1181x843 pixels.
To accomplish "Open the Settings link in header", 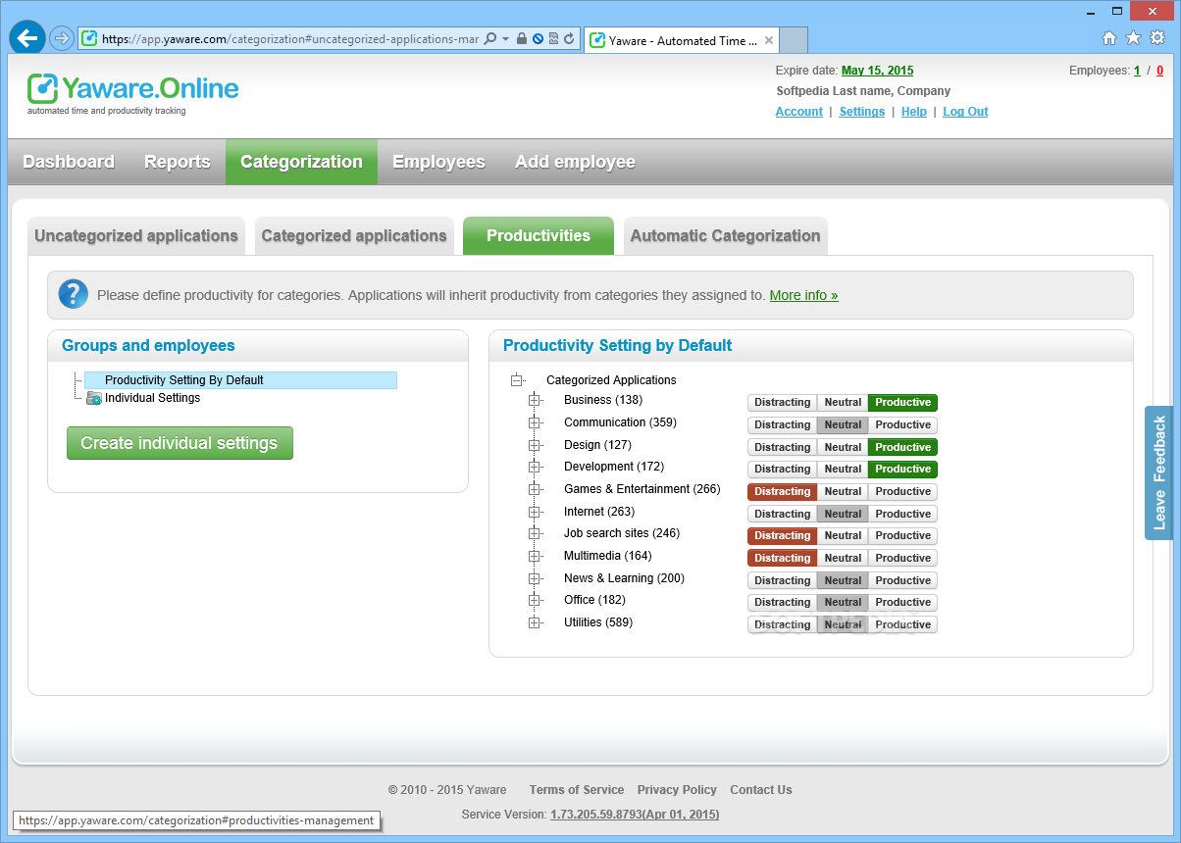I will pyautogui.click(x=862, y=112).
